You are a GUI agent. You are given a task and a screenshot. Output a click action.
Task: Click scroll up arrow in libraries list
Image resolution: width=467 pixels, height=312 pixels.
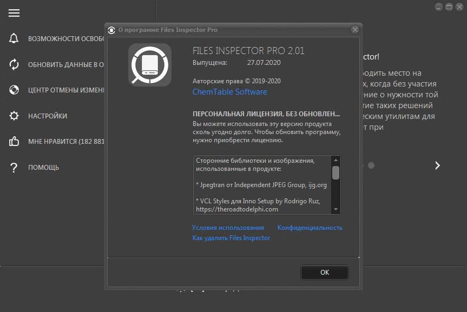[x=336, y=160]
